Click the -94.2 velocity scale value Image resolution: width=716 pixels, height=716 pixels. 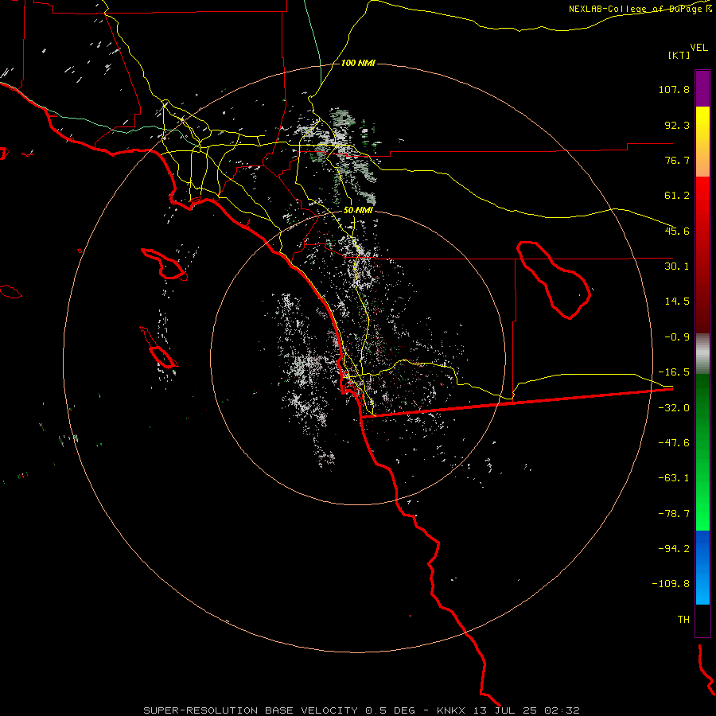[674, 549]
